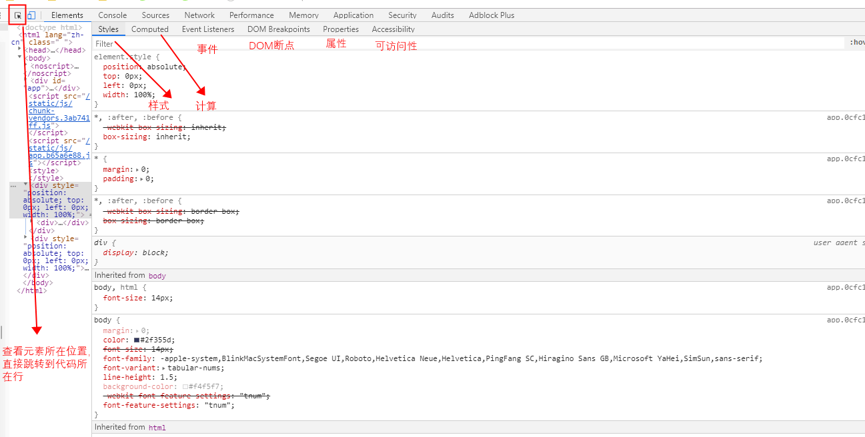Expand padding shorthand triangle in * rule
The width and height of the screenshot is (865, 437).
click(142, 179)
